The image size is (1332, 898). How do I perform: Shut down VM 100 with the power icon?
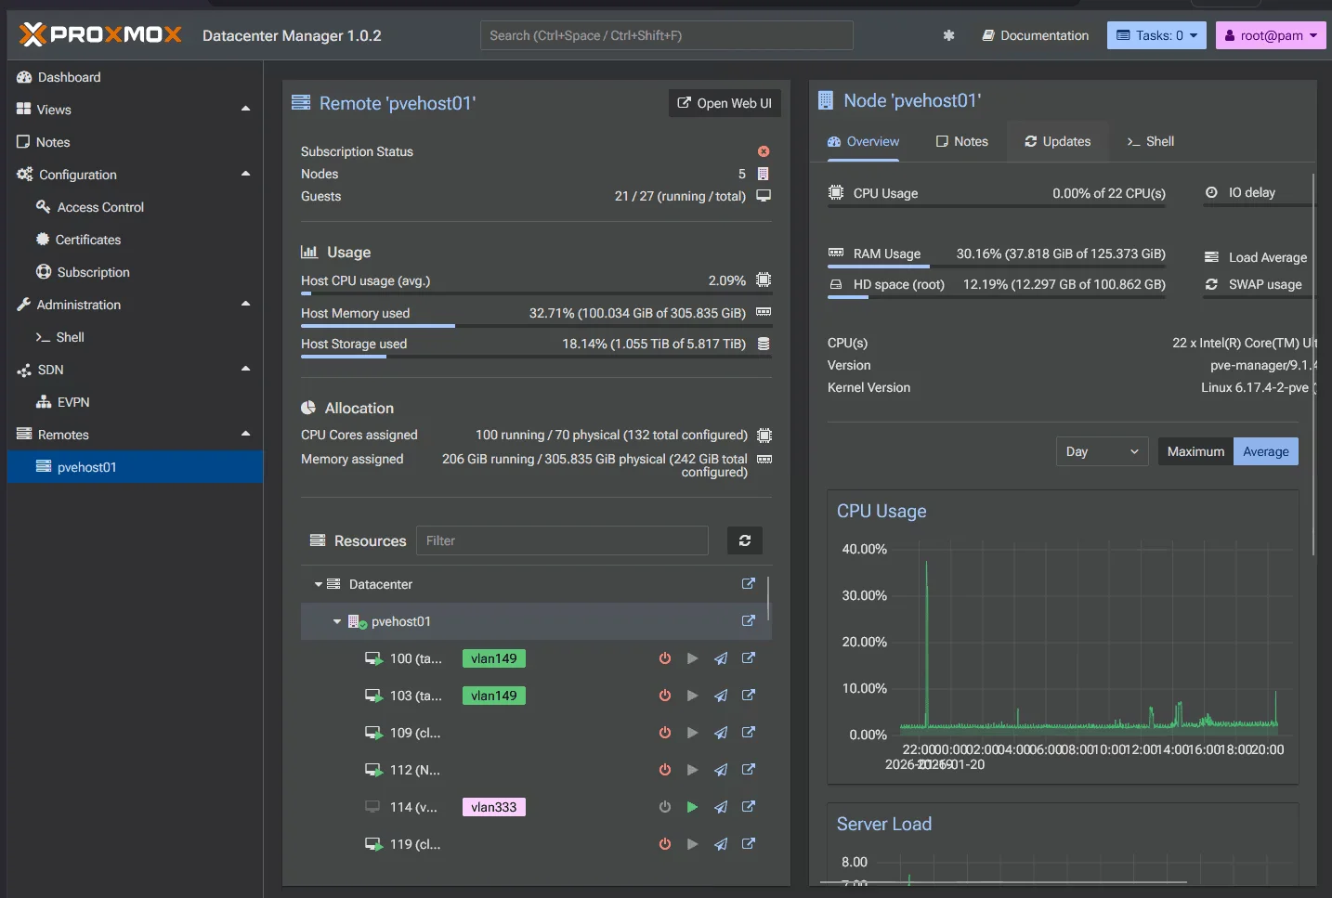(664, 658)
